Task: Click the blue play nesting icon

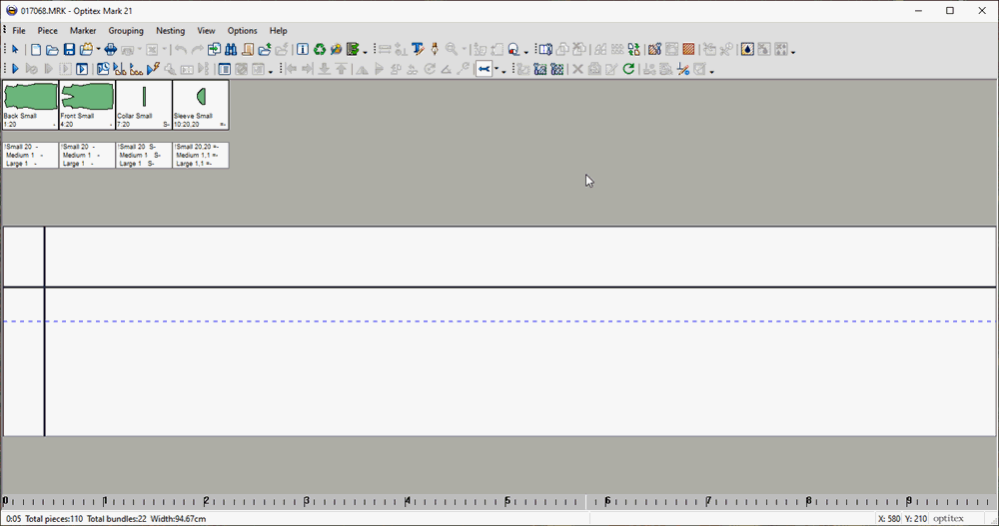Action: pyautogui.click(x=15, y=69)
